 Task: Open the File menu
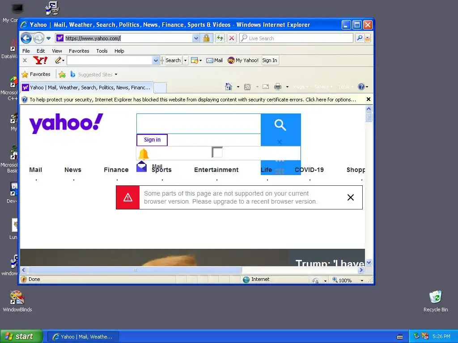tap(26, 51)
